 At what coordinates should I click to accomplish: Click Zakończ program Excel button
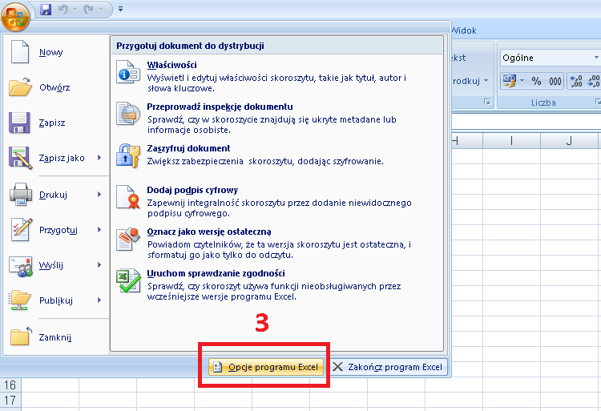(x=387, y=367)
